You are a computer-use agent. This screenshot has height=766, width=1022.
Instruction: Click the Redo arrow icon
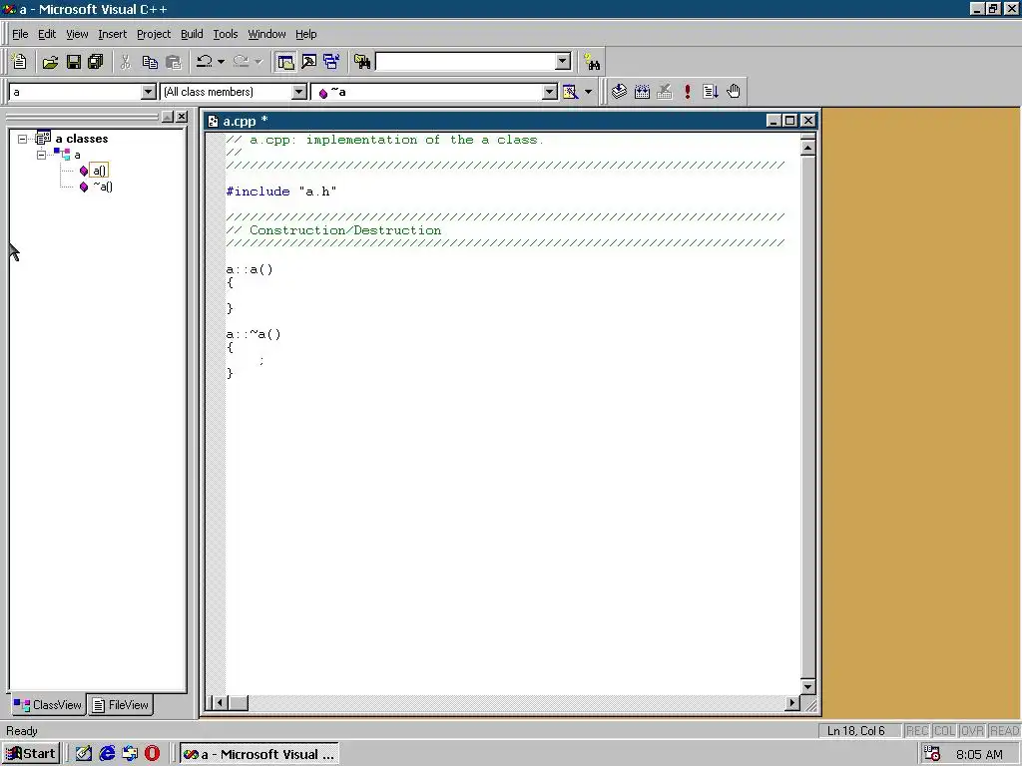click(242, 62)
